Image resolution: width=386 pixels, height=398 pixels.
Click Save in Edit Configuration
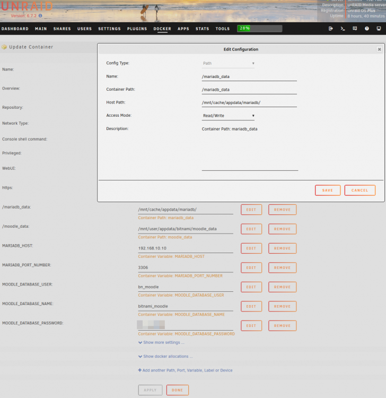tap(328, 191)
